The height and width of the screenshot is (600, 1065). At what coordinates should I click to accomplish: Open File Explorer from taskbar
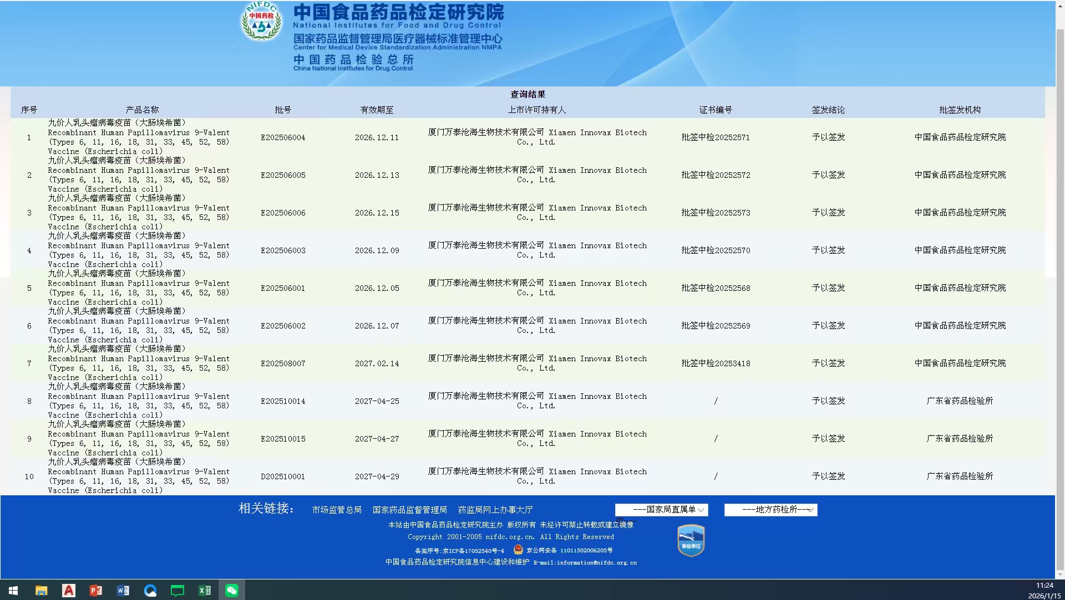pyautogui.click(x=42, y=591)
